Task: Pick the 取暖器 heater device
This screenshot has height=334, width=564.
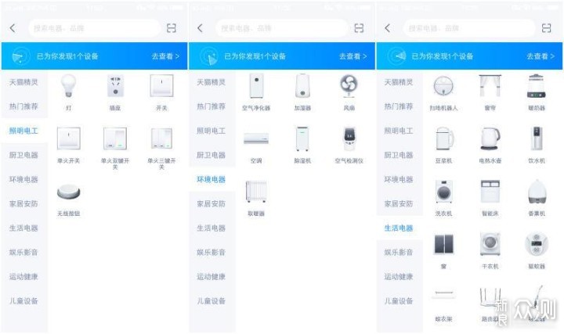Action: tap(256, 193)
